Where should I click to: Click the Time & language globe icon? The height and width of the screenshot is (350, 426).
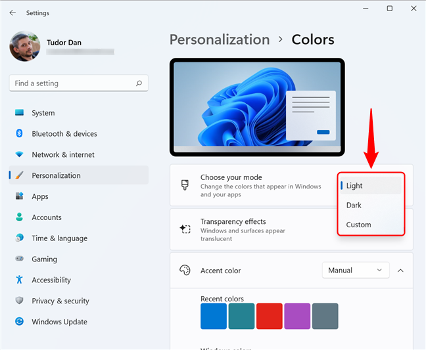click(x=19, y=238)
